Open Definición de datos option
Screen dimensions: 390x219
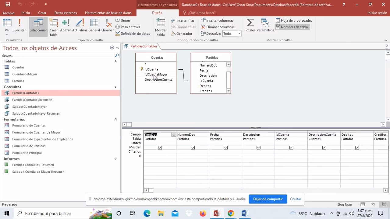coord(133,33)
